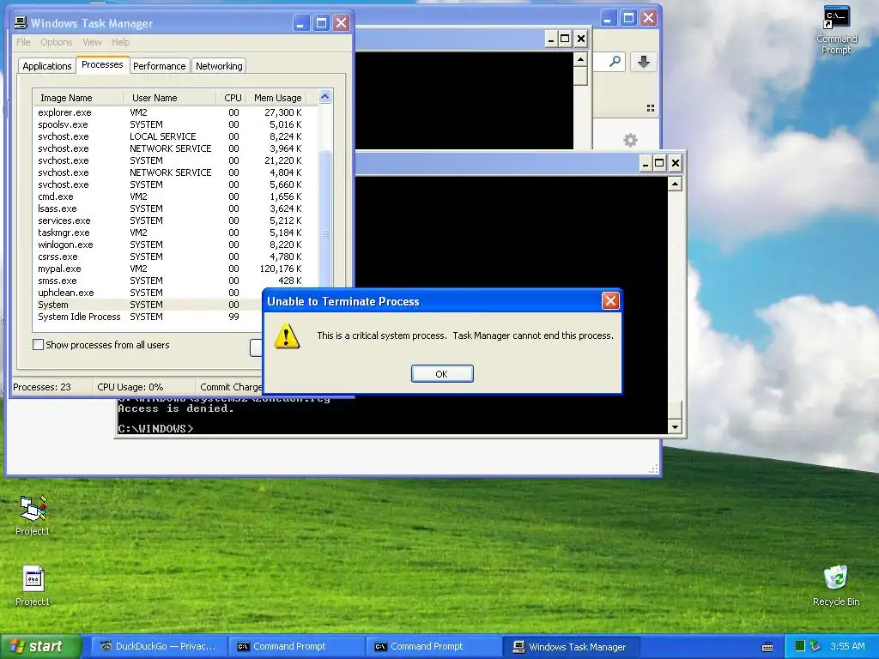Sort processes by Image Name column
This screenshot has height=659, width=879.
point(78,98)
